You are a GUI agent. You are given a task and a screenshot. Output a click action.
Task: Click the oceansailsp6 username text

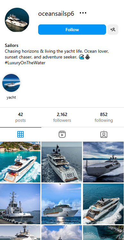(x=56, y=13)
